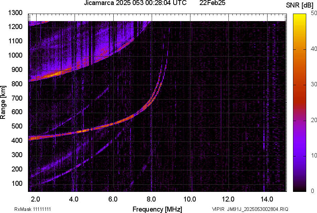The height and width of the screenshot is (213, 317).
Task: Click the range tick label '1300'
Action: 15,13
